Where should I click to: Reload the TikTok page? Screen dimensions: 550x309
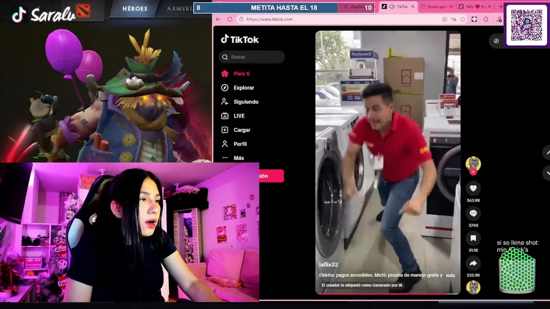pos(230,19)
